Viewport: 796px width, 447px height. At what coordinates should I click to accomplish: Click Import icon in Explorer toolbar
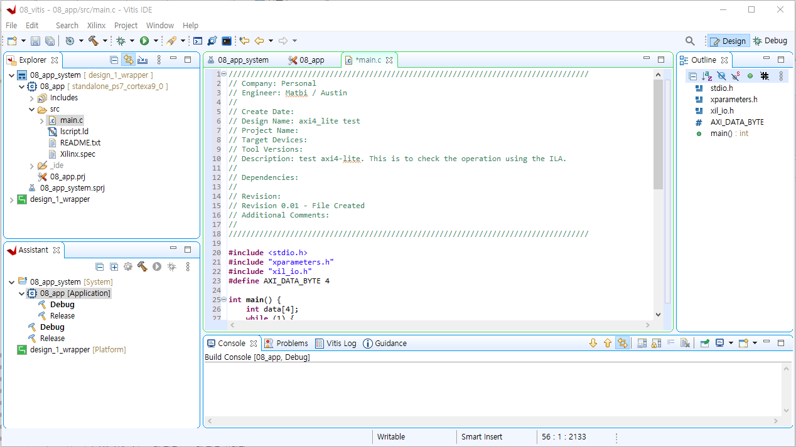pyautogui.click(x=143, y=60)
